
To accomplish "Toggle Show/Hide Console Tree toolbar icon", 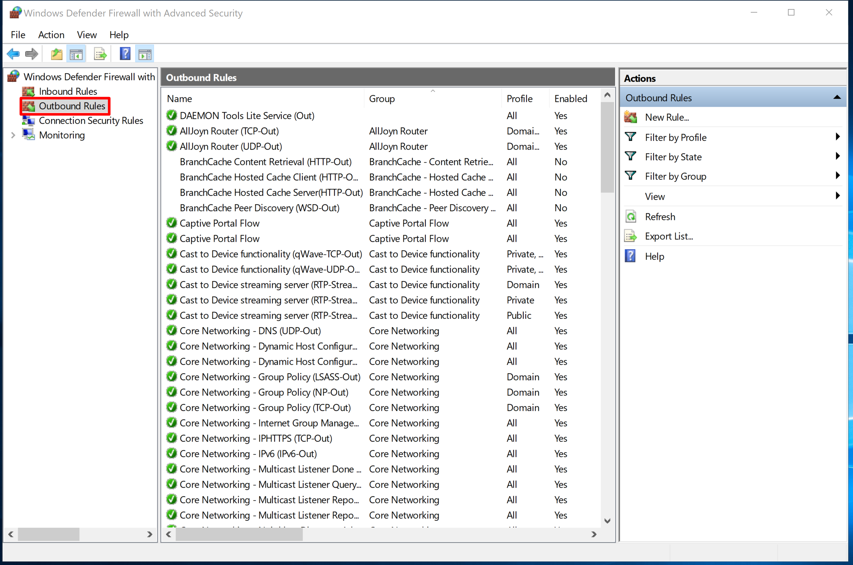I will pyautogui.click(x=76, y=54).
